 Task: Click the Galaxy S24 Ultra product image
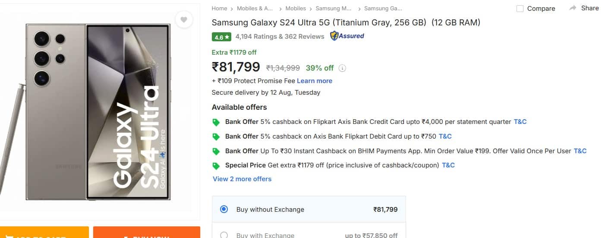point(99,112)
